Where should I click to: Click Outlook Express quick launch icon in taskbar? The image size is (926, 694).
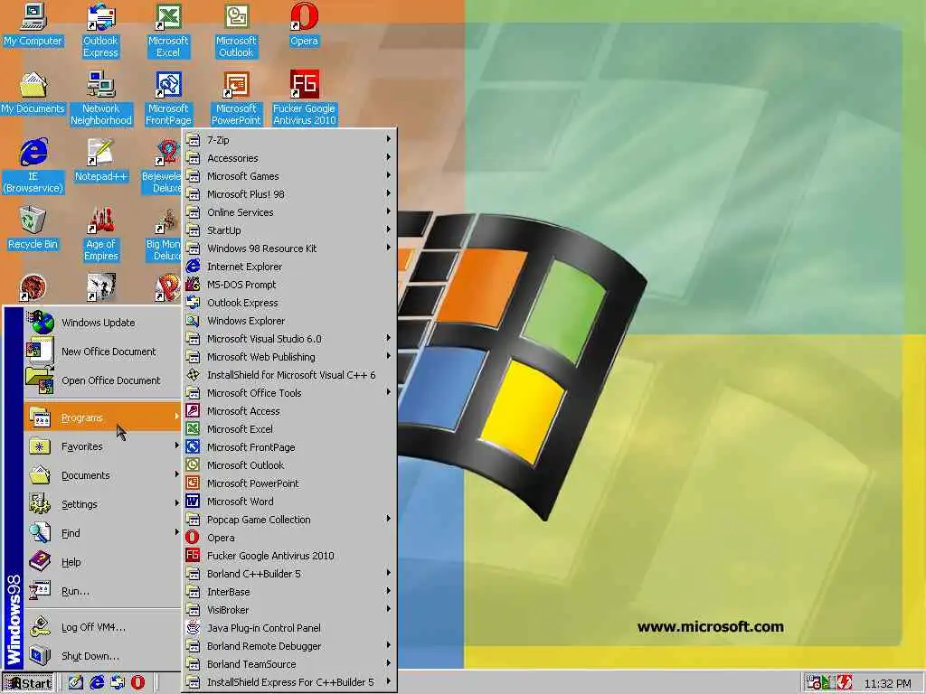pyautogui.click(x=118, y=683)
